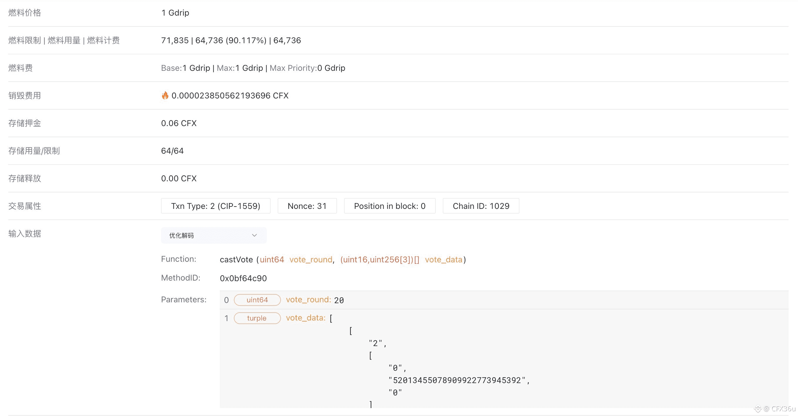Viewport: 798px width, 416px height.
Task: Click the uint64 type badge
Action: point(257,300)
